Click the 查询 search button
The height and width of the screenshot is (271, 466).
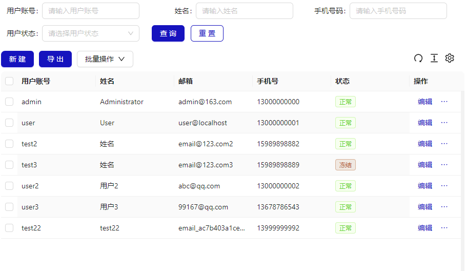(x=168, y=33)
